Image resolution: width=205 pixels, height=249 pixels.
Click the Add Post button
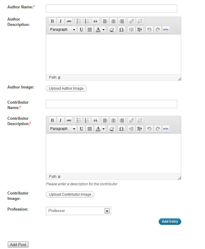(x=18, y=245)
